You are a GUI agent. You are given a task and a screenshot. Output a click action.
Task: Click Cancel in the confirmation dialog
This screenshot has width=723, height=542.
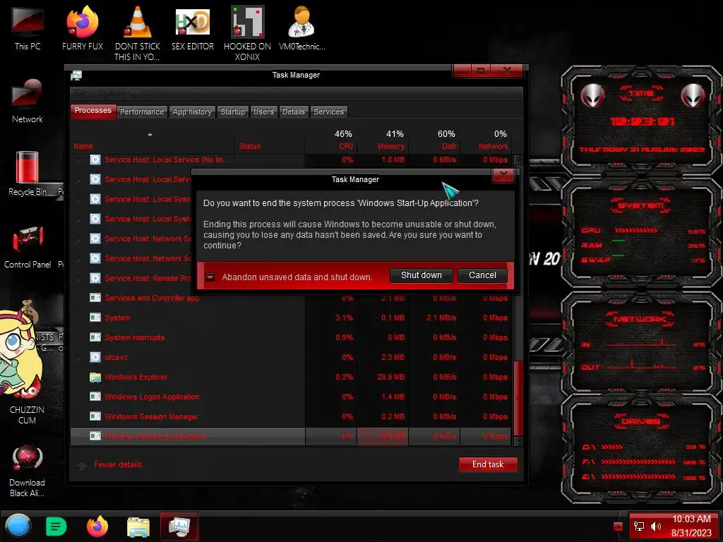click(482, 275)
